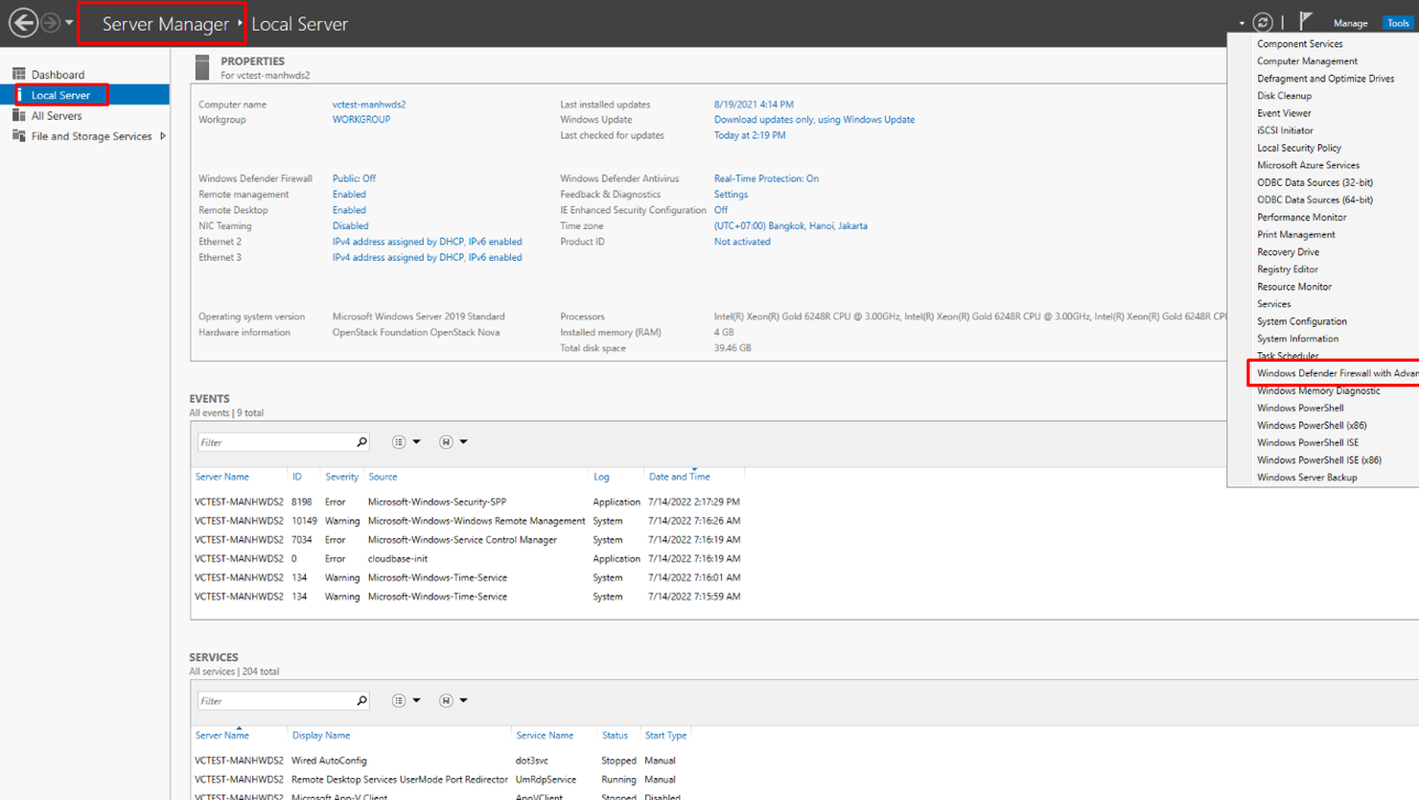Viewport: 1419px width, 800px height.
Task: Click the forward navigation arrow
Action: click(51, 22)
